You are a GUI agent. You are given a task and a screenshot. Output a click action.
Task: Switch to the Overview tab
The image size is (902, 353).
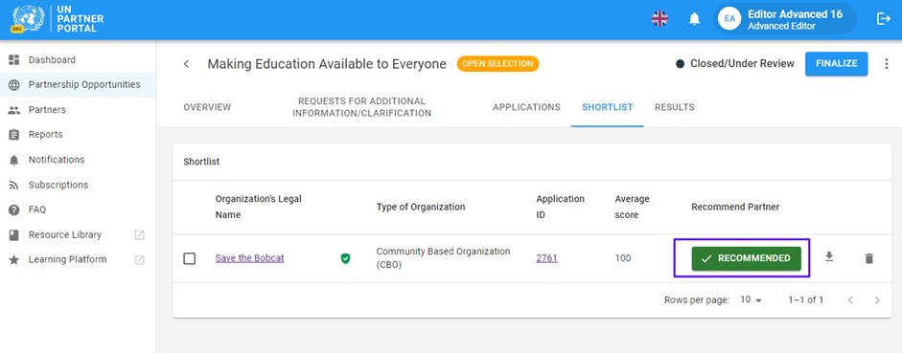point(207,107)
